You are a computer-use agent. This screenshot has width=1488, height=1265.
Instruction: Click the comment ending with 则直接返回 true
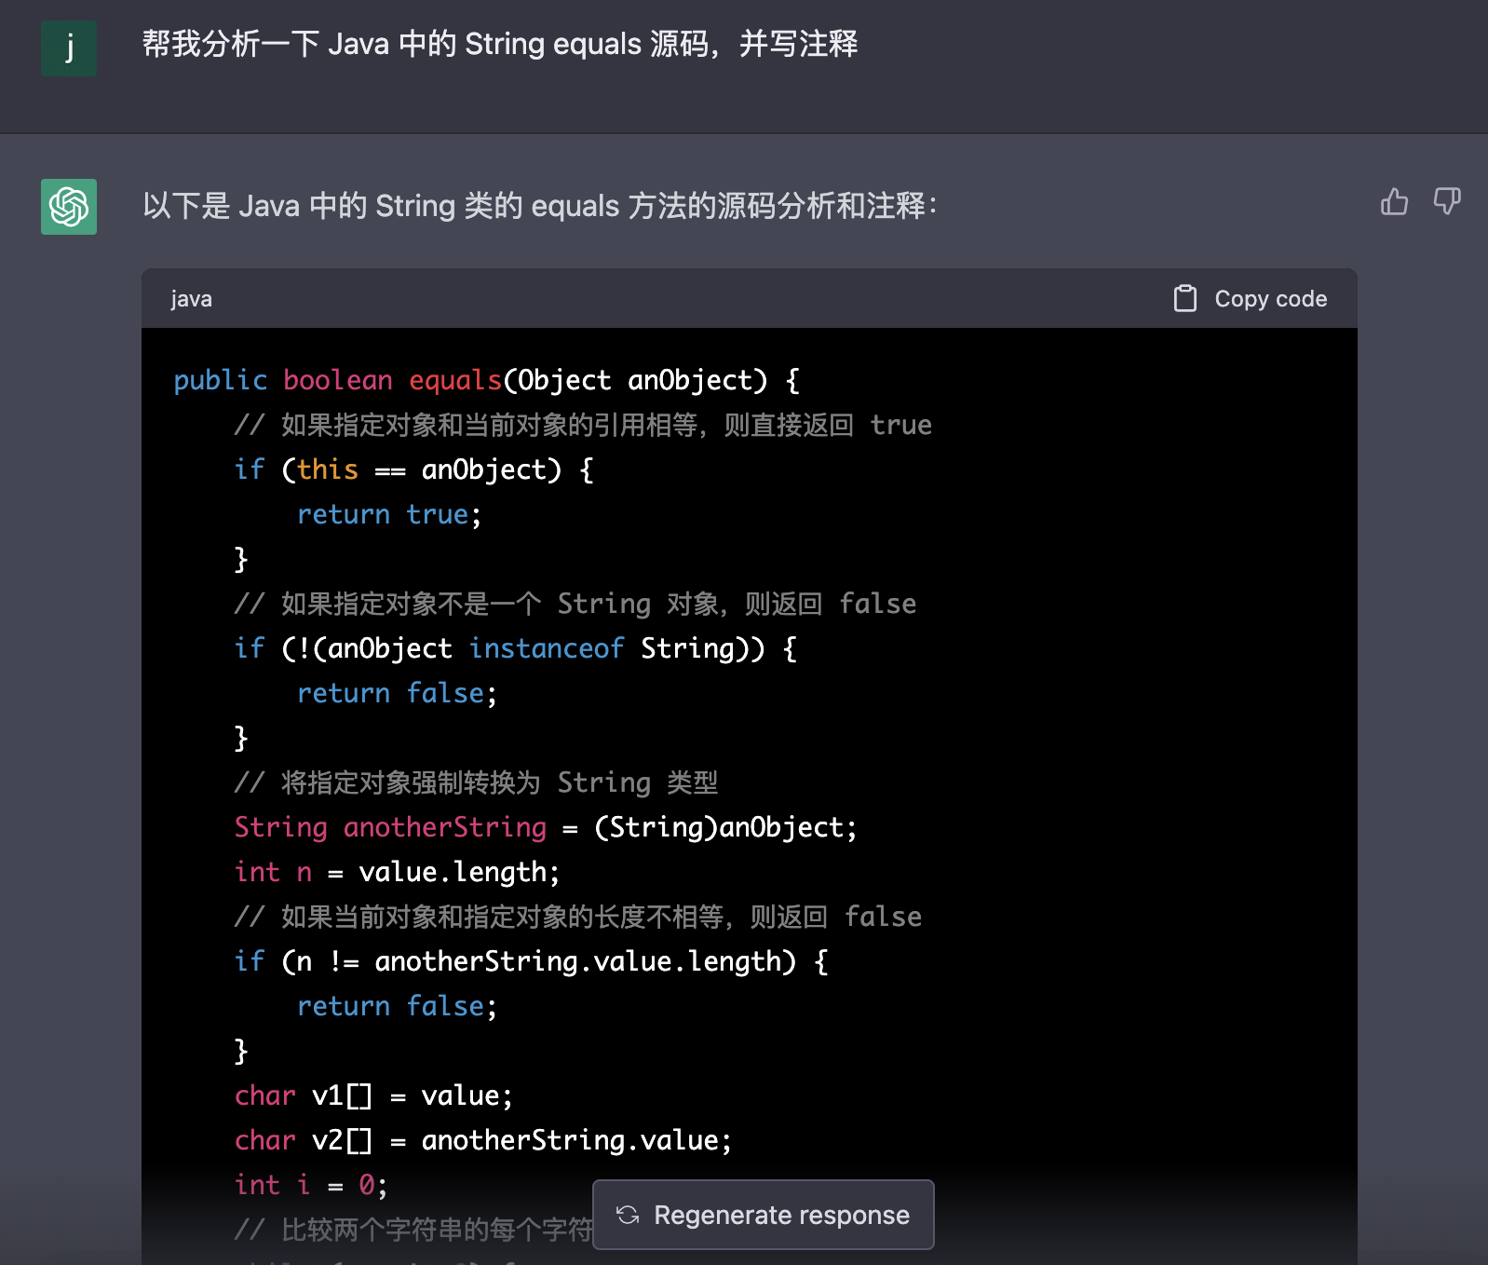tap(583, 425)
